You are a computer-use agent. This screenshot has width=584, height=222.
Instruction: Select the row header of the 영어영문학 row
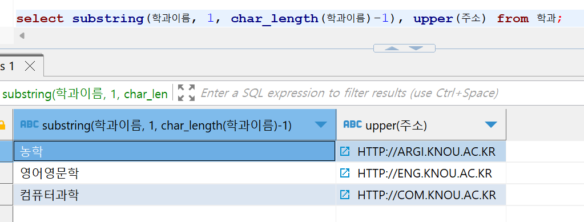(x=6, y=173)
